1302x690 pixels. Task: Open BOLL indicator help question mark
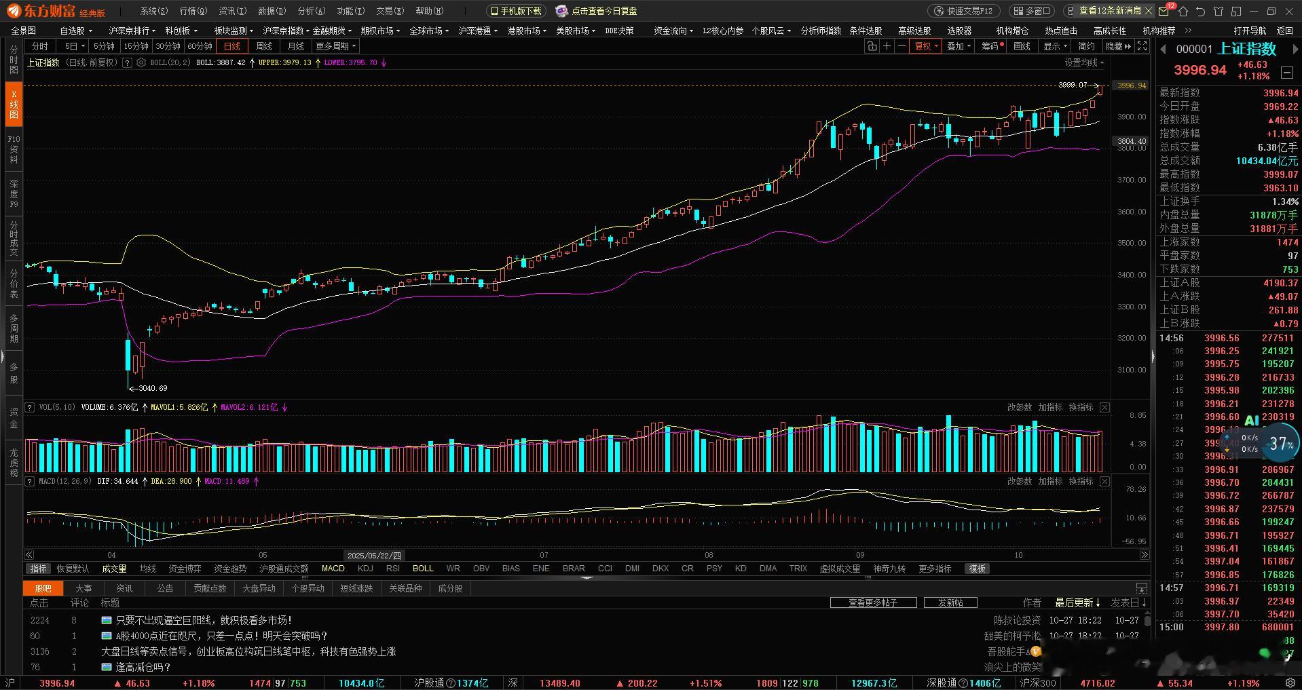(127, 62)
